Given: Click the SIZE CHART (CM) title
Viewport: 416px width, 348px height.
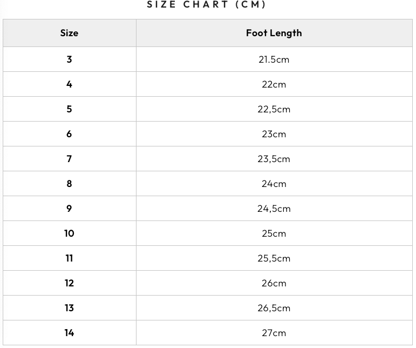Looking at the screenshot, I should click(207, 4).
